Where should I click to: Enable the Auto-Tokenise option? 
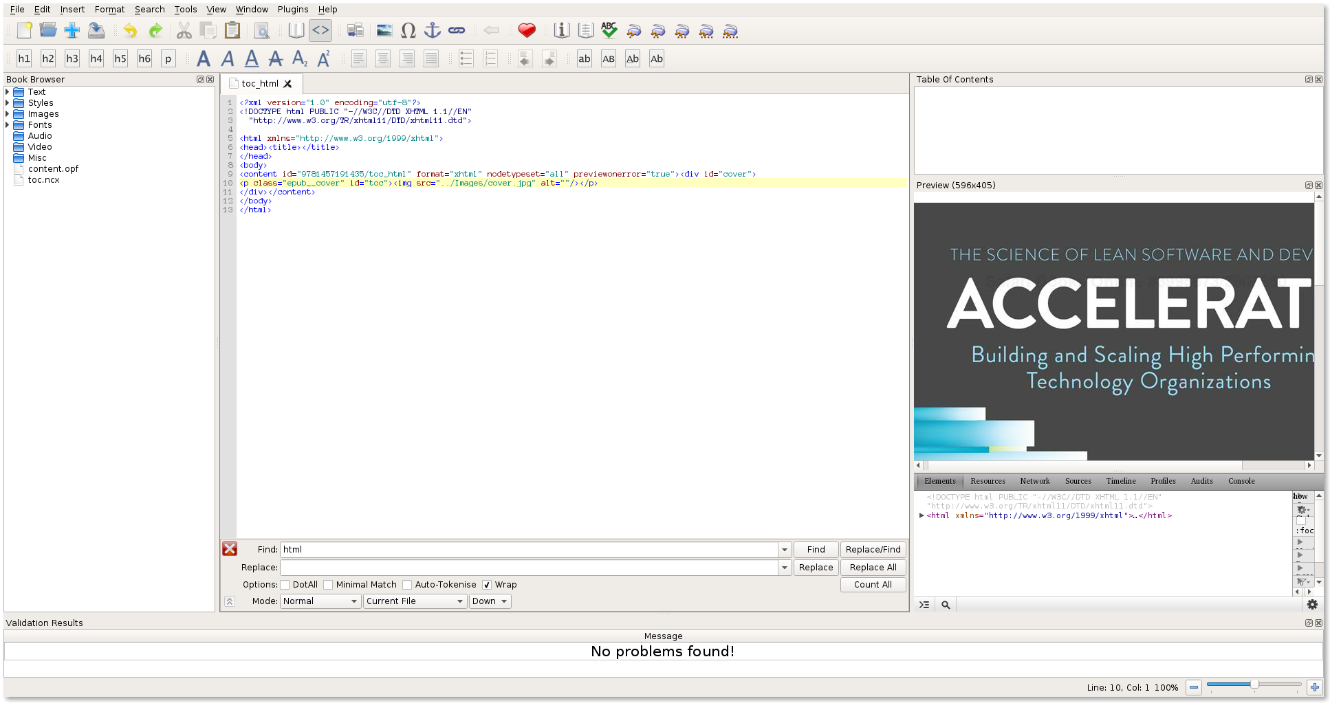point(407,585)
